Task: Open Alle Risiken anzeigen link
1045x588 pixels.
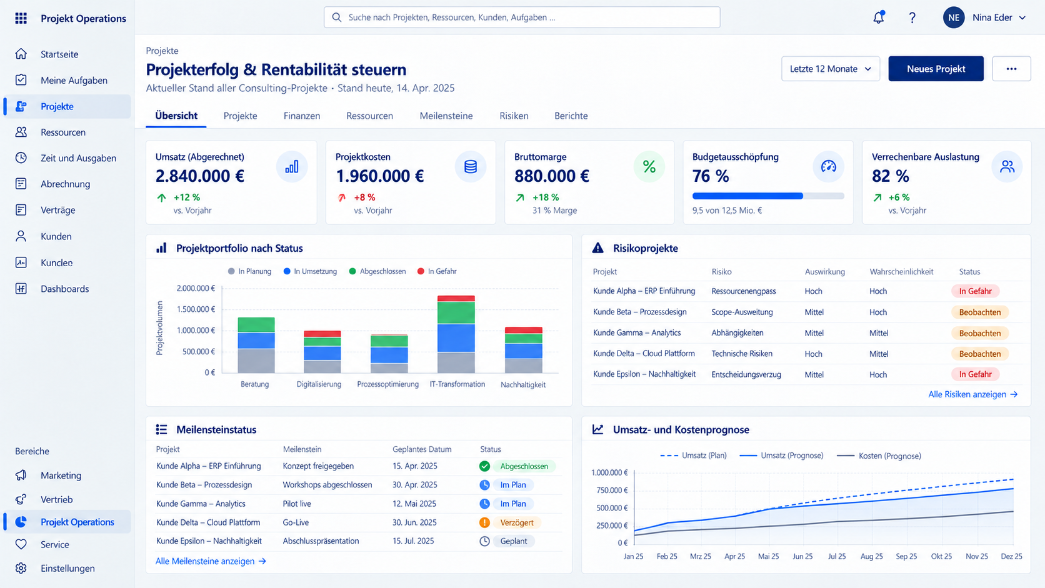Action: coord(973,394)
